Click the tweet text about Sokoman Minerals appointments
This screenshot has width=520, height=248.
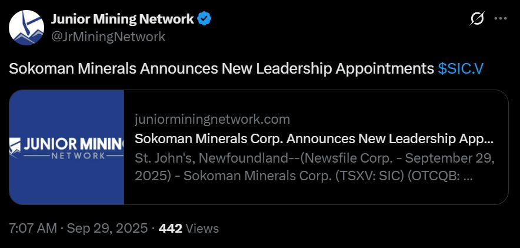pyautogui.click(x=221, y=68)
